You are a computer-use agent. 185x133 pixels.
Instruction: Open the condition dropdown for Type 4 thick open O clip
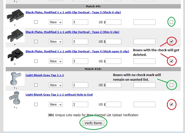[56, 61]
